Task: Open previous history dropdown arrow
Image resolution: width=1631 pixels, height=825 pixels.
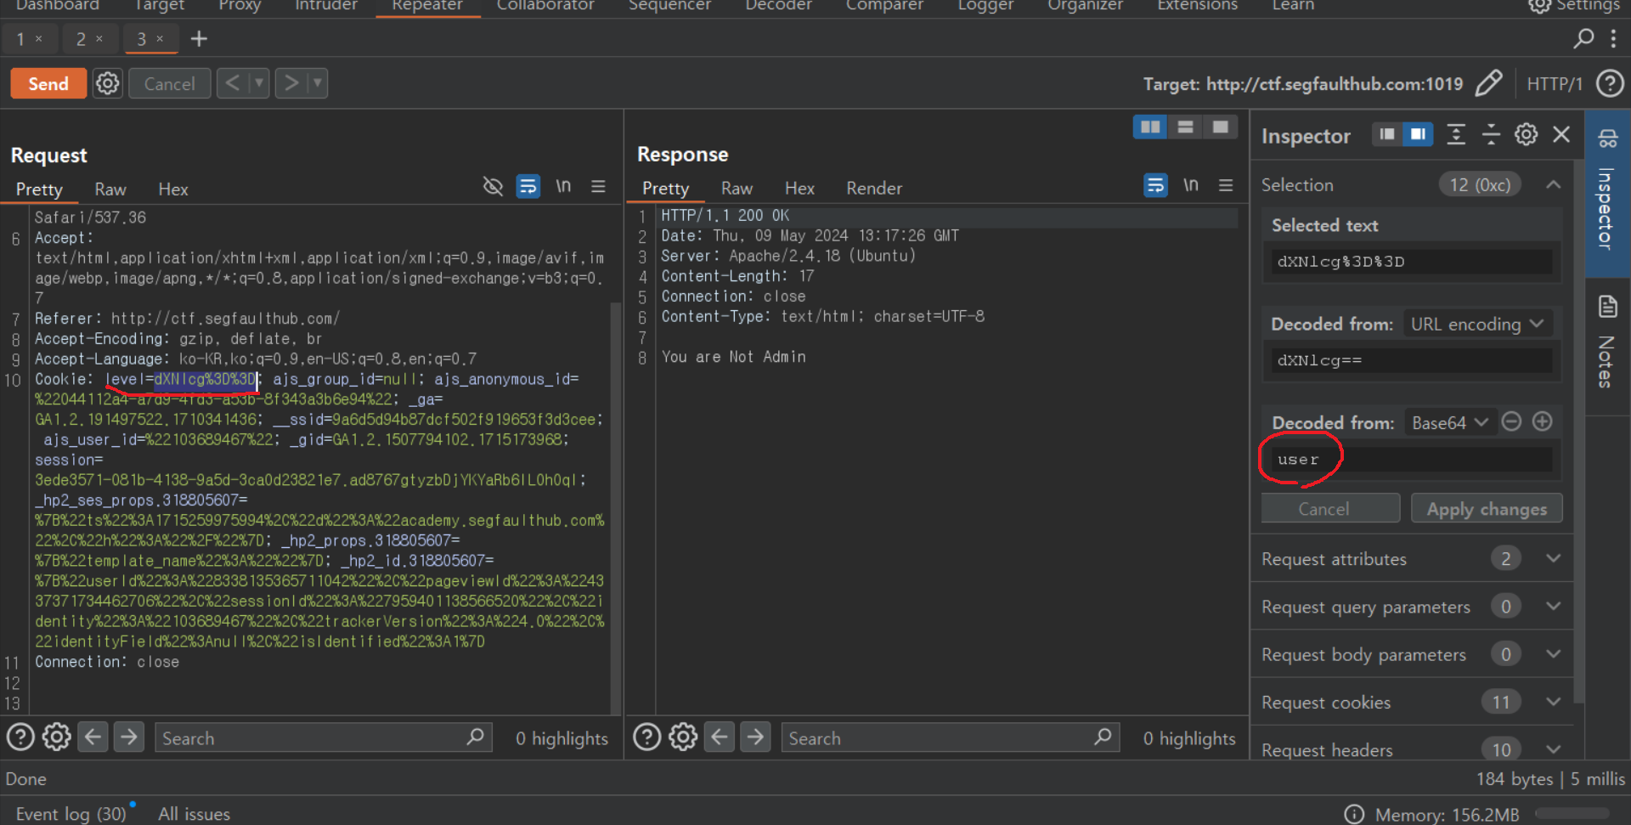Action: point(258,83)
